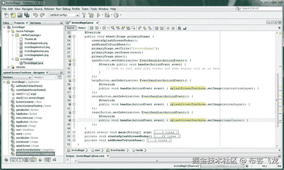Expand the folded main method at line 47
The height and width of the screenshot is (170, 284).
tap(74, 132)
